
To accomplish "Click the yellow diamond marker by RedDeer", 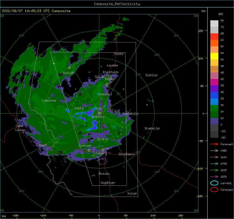I will tap(107, 85).
